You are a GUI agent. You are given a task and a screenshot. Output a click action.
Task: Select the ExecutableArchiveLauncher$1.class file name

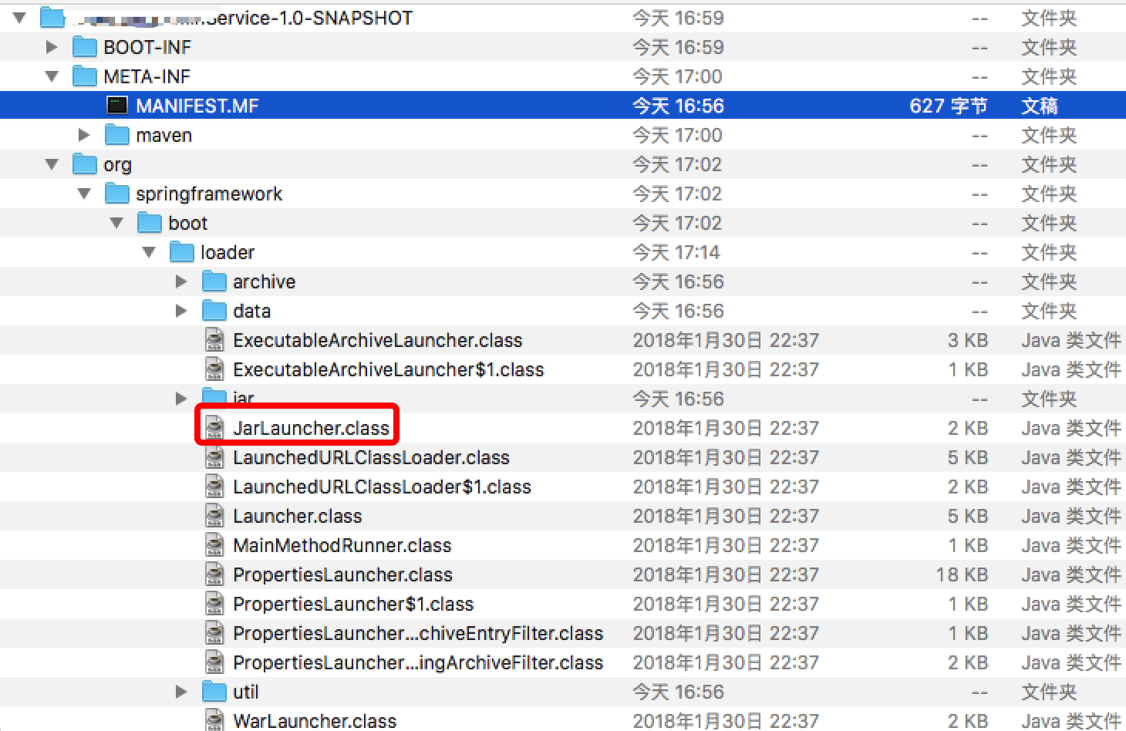pos(388,369)
